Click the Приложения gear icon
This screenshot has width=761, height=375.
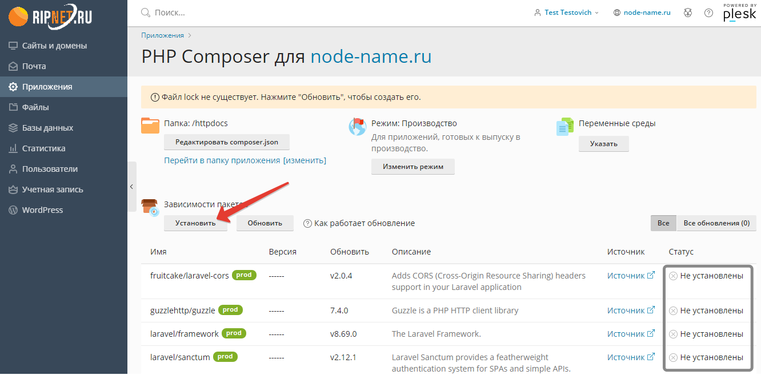point(13,87)
